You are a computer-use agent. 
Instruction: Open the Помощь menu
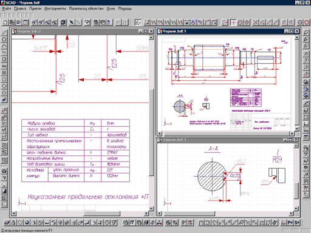tap(125, 8)
